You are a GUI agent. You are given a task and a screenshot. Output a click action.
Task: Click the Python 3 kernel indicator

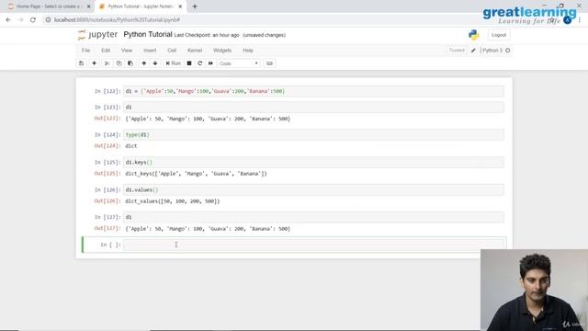pyautogui.click(x=492, y=51)
